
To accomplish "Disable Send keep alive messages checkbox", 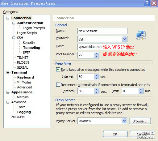I will click(x=58, y=69).
